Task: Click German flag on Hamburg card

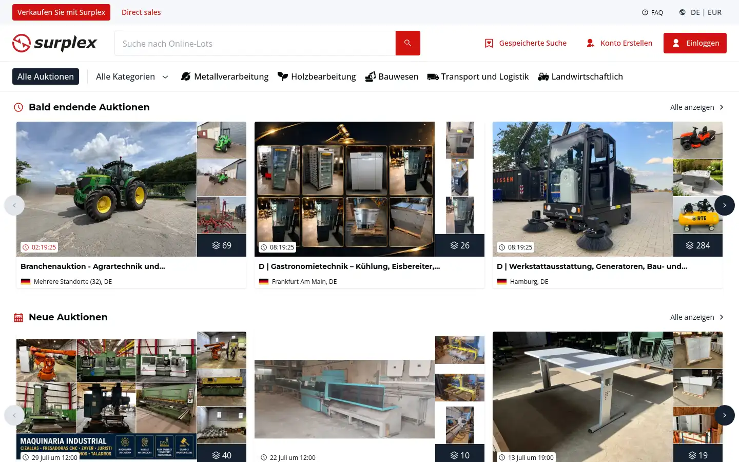Action: tap(502, 282)
